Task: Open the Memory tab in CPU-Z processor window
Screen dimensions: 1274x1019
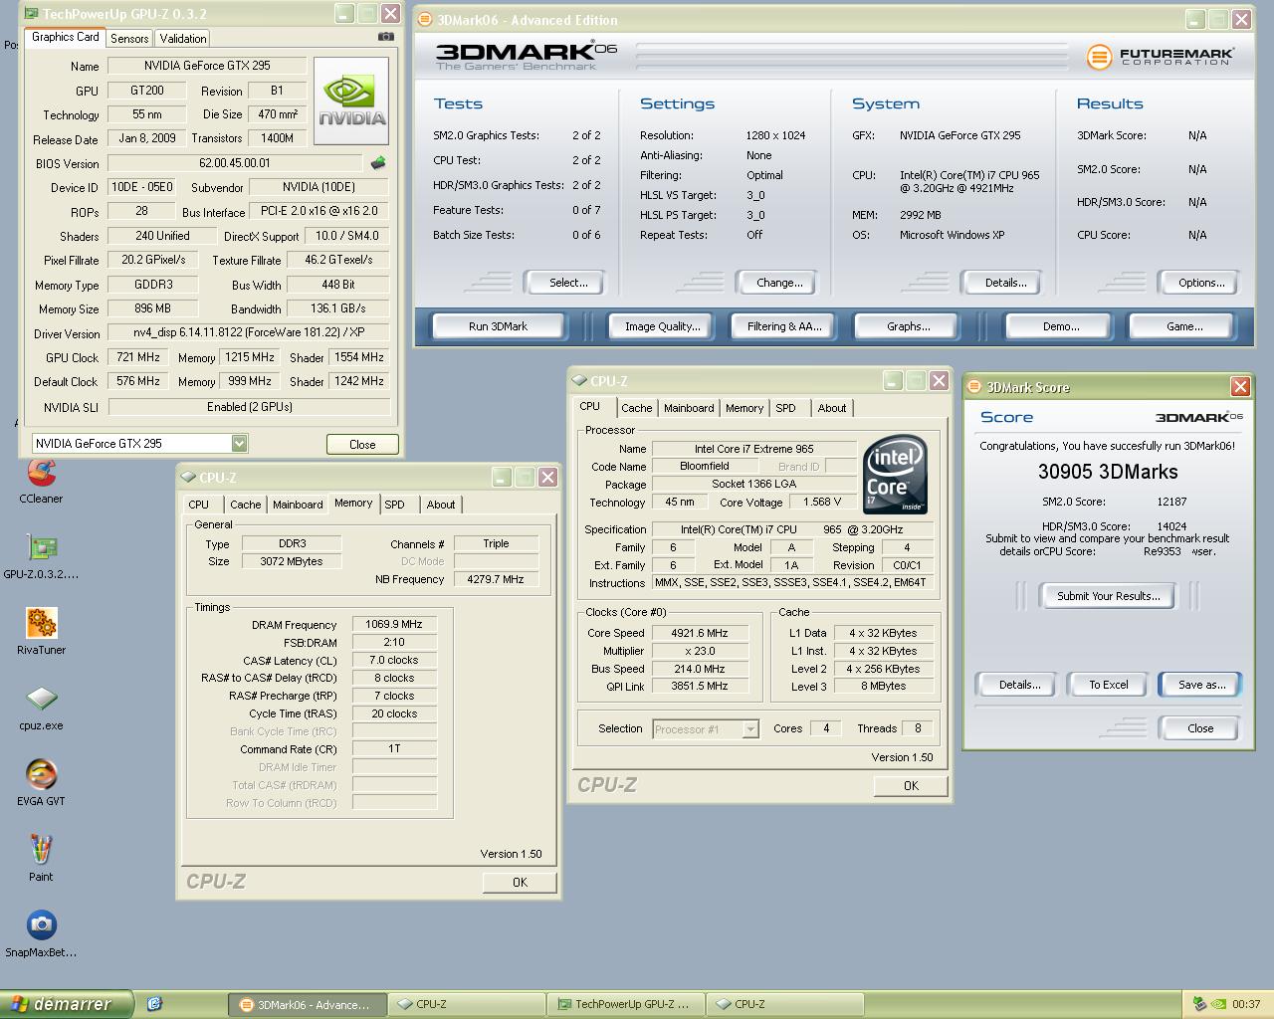Action: pos(744,408)
